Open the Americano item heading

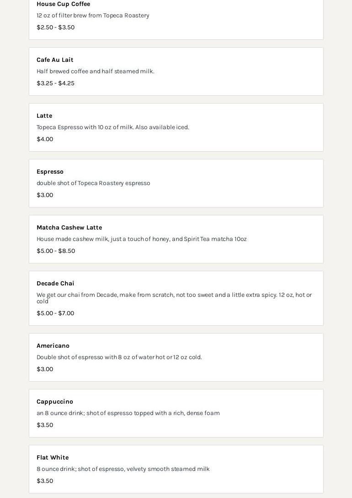tap(53, 346)
